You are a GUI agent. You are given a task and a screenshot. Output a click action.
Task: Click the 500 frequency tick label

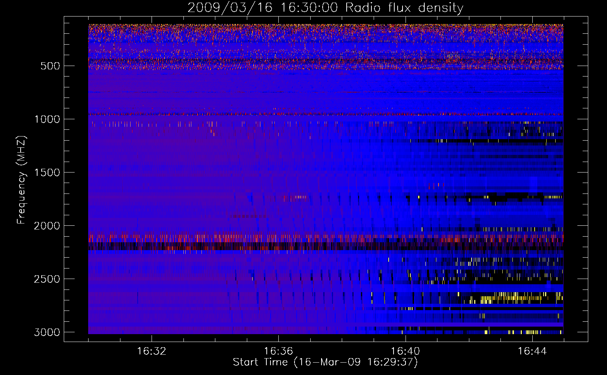[x=50, y=66]
